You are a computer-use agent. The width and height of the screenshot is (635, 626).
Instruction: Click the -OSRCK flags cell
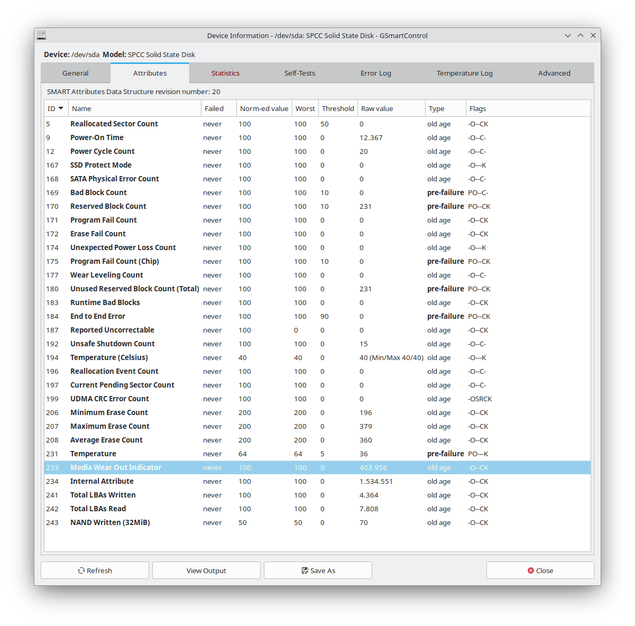tap(480, 399)
